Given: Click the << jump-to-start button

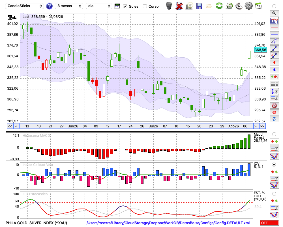Looking at the screenshot, I should (x=10, y=126).
